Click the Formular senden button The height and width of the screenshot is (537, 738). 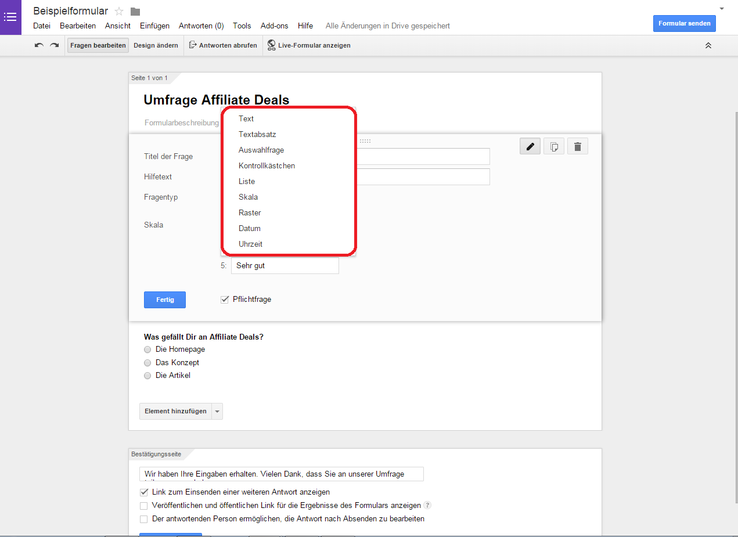(x=685, y=23)
